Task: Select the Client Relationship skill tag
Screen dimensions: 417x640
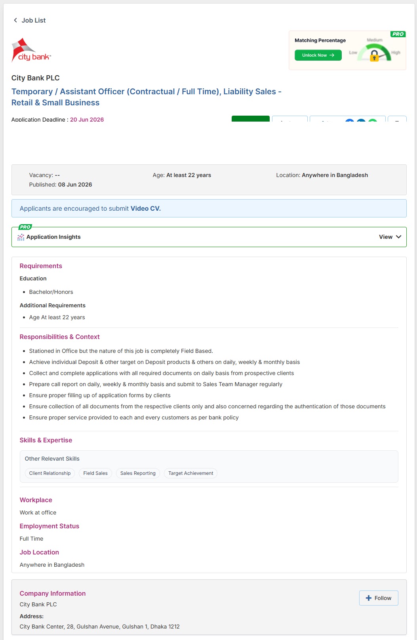Action: pos(50,473)
